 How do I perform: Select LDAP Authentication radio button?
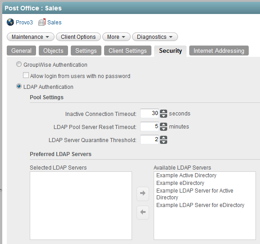[19, 87]
